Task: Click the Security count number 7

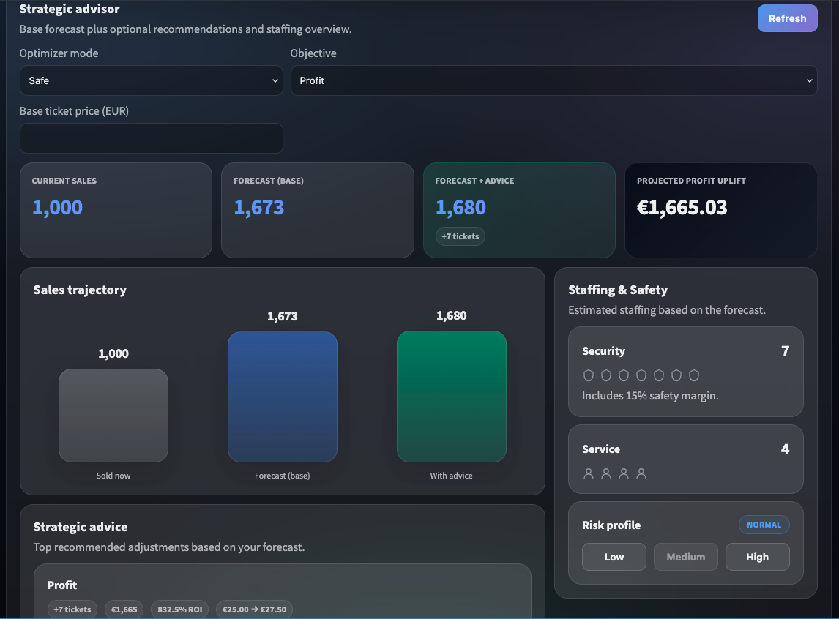Action: (x=785, y=351)
